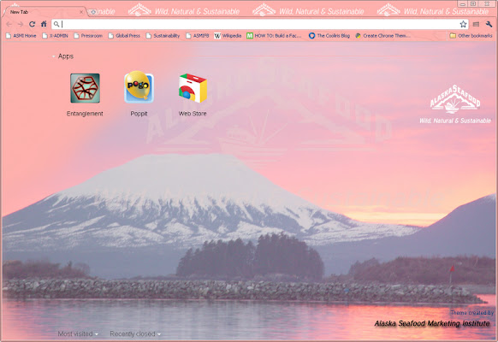Open the HOW TO: Build a Fac... bookmark
This screenshot has width=498, height=342.
point(274,36)
